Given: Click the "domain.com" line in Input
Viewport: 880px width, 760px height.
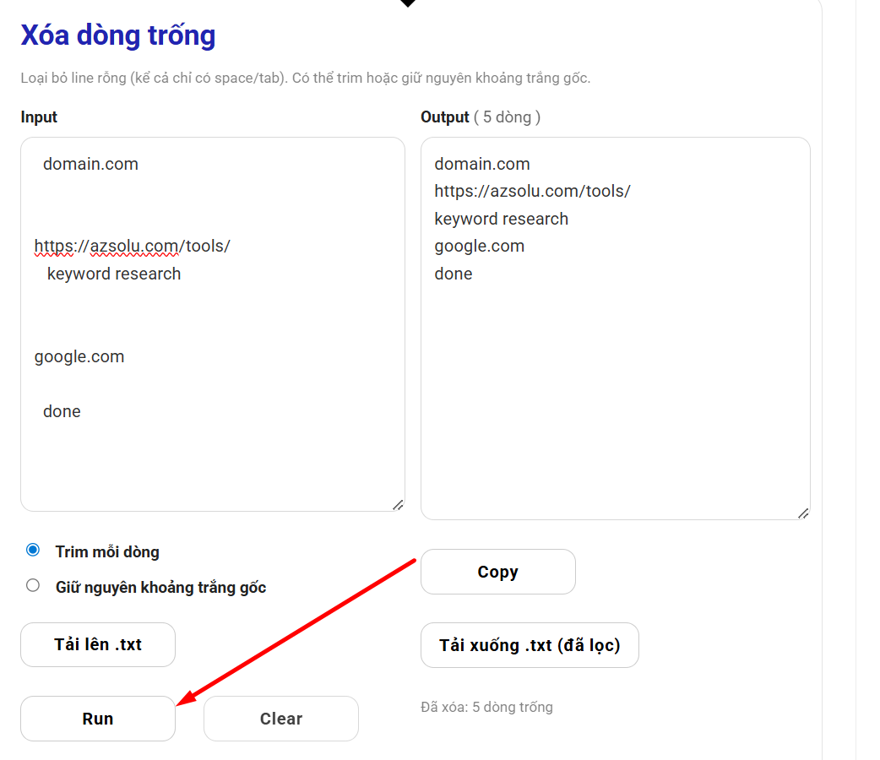Looking at the screenshot, I should pos(90,164).
